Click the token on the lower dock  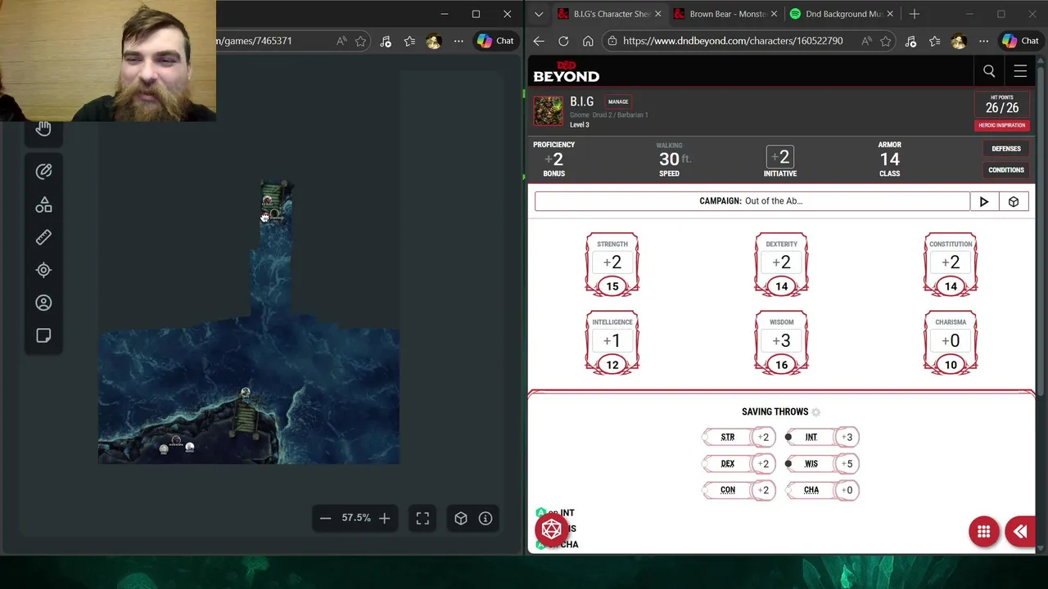(245, 393)
